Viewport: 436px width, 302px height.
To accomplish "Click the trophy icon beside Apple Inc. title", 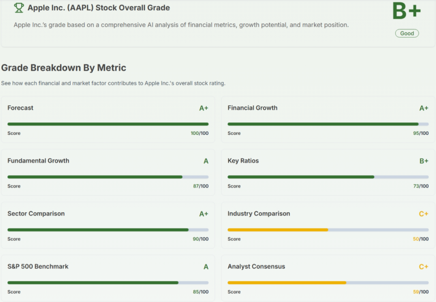I will (19, 8).
